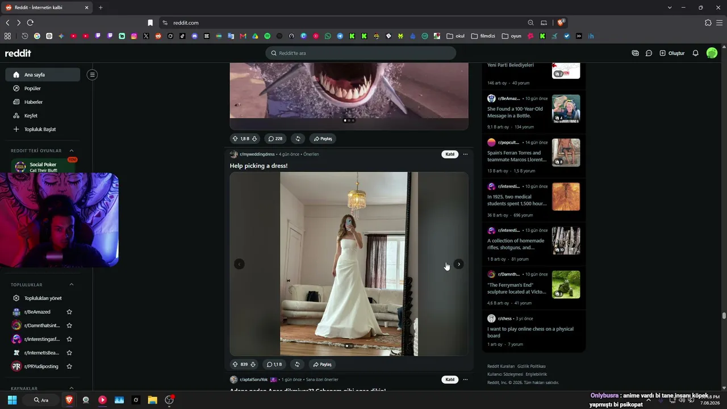Open comments on the 228-comment post
This screenshot has width=727, height=409.
click(x=275, y=139)
